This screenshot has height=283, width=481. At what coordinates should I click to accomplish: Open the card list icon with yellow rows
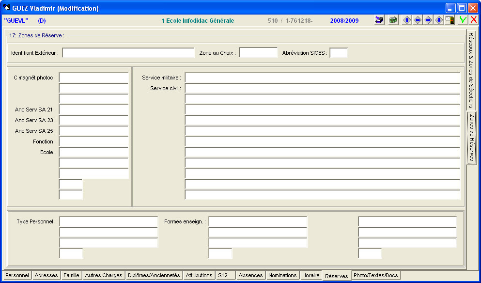click(450, 20)
